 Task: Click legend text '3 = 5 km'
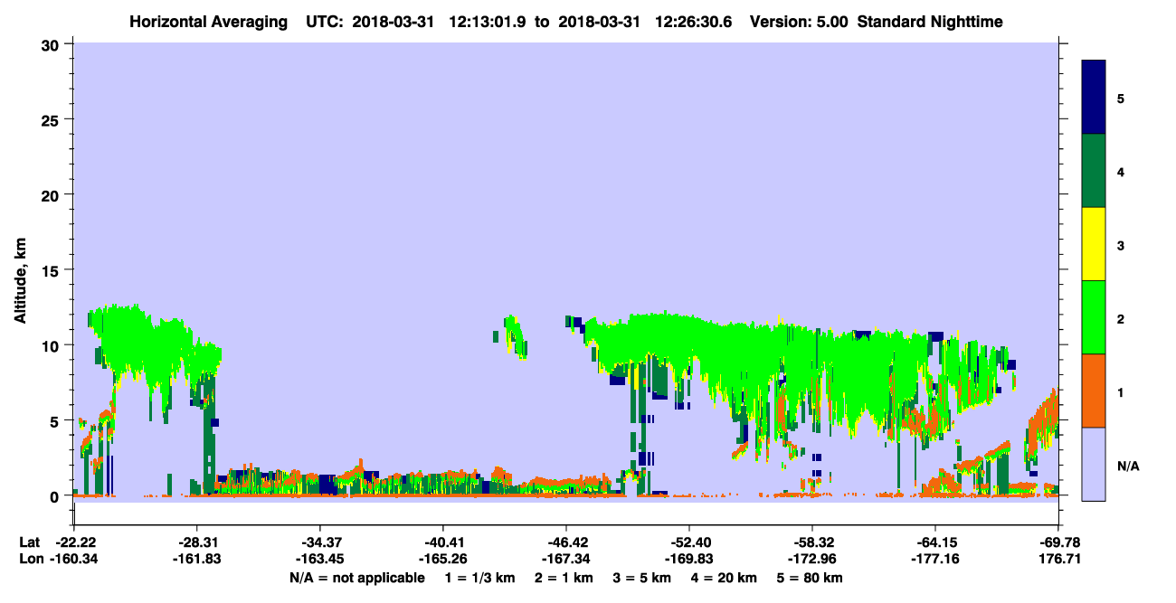click(x=642, y=578)
